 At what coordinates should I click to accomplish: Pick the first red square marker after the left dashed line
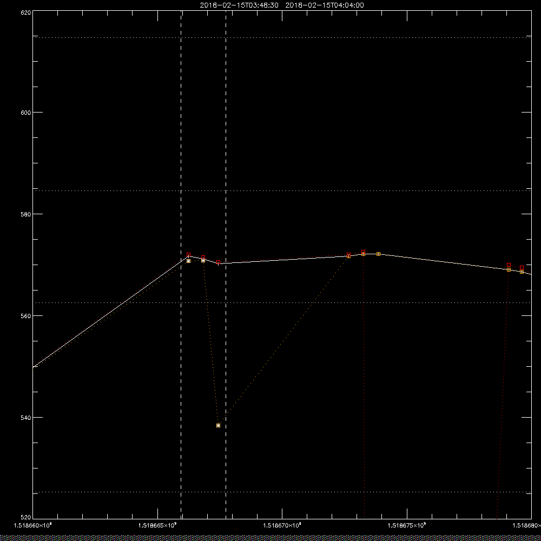[x=188, y=255]
